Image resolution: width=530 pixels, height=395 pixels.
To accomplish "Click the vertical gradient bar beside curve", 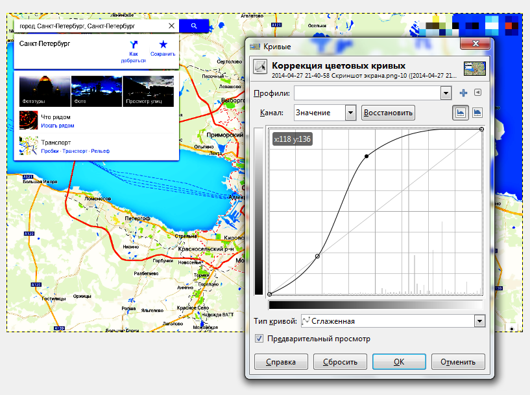I will click(x=259, y=211).
